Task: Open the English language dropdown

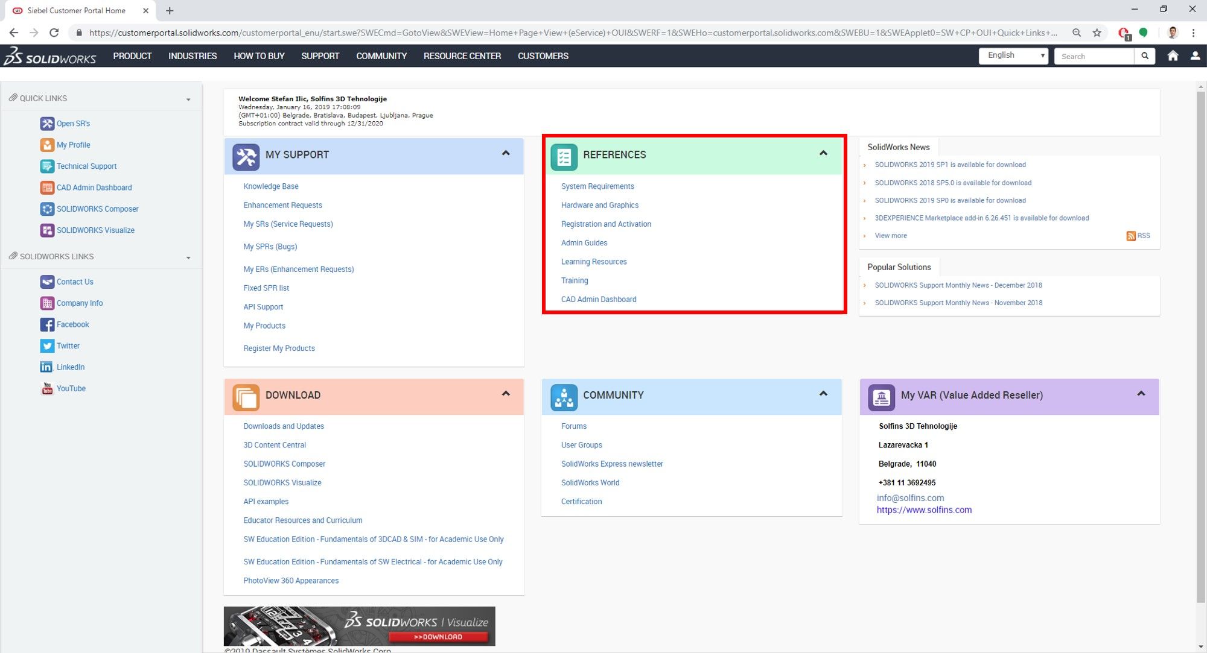Action: pyautogui.click(x=1013, y=55)
